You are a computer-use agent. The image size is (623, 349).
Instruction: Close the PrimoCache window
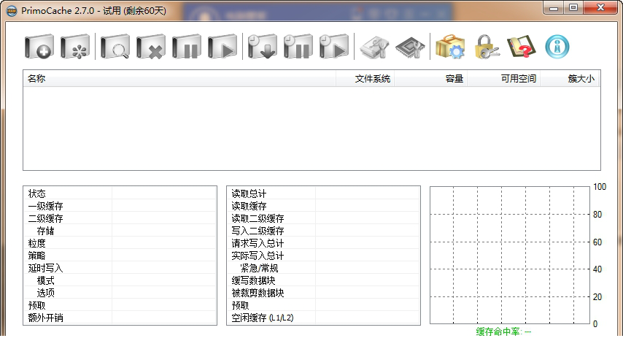(600, 7)
